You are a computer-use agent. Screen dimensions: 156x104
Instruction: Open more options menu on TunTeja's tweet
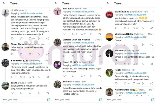click(101, 8)
